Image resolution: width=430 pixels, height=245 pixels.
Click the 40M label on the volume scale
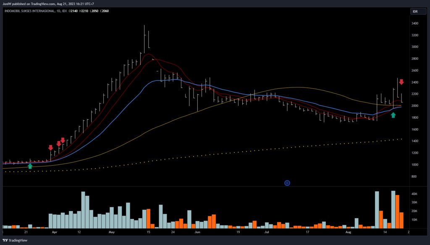[x=414, y=194]
